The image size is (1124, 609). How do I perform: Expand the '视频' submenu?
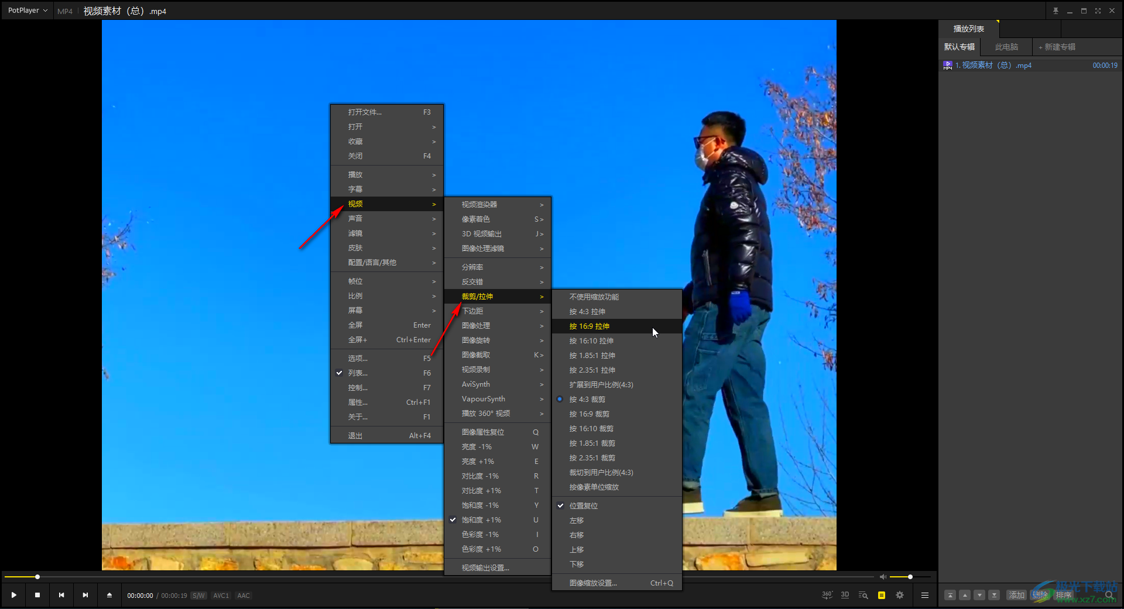click(x=386, y=204)
